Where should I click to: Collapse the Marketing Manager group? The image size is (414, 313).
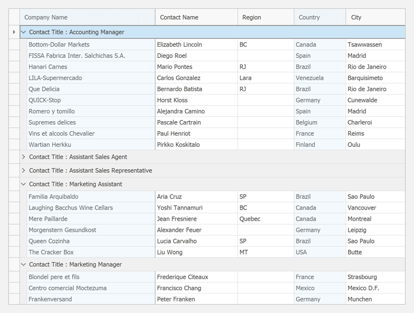[x=23, y=265]
